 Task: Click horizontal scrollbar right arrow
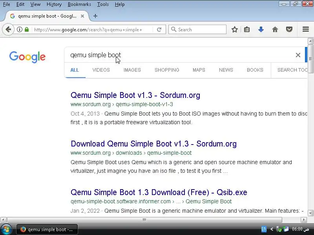(x=304, y=220)
